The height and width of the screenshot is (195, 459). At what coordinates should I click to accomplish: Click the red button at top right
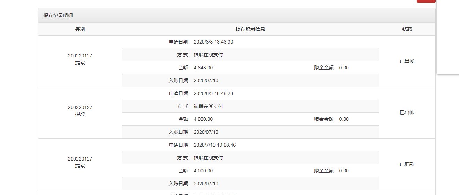pyautogui.click(x=426, y=1)
